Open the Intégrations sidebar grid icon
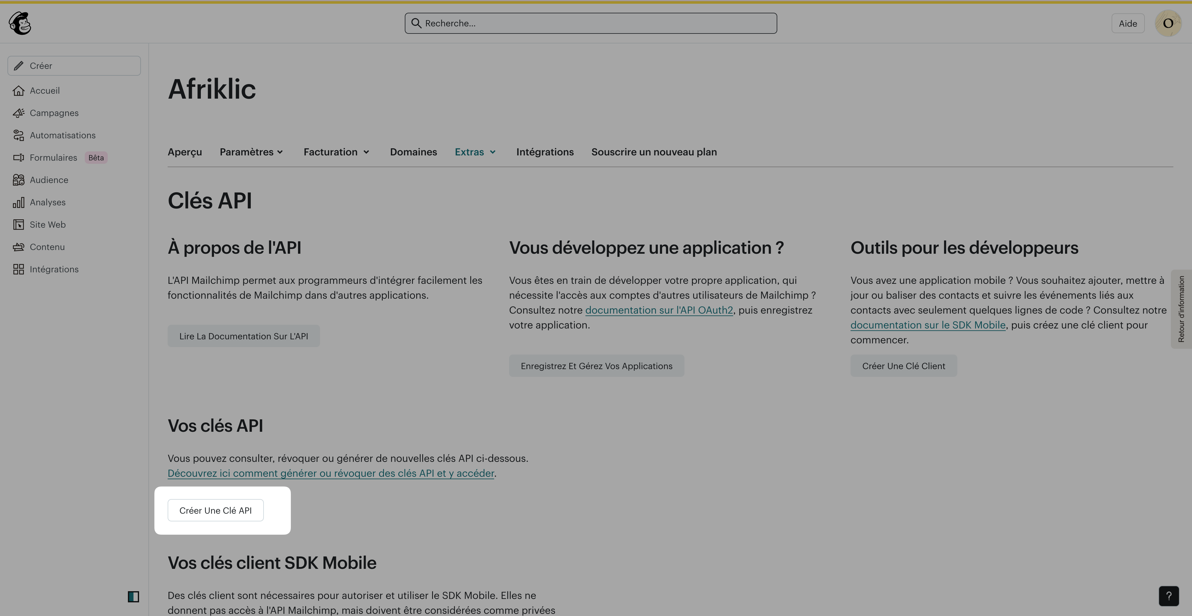The image size is (1192, 616). point(19,269)
